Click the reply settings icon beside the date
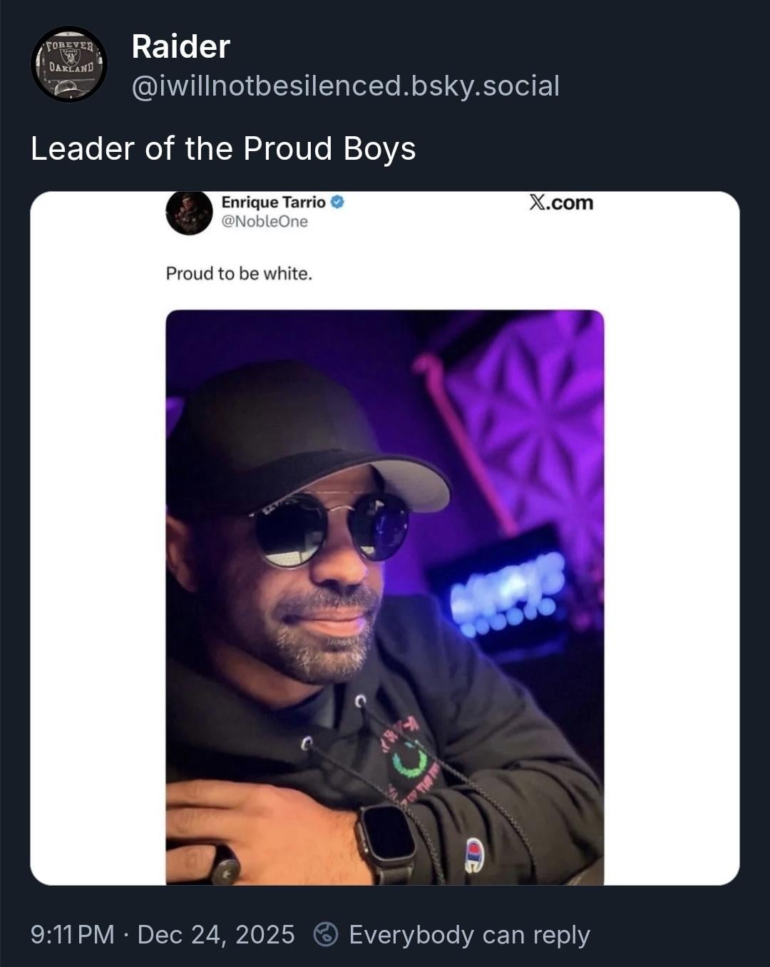 point(326,934)
